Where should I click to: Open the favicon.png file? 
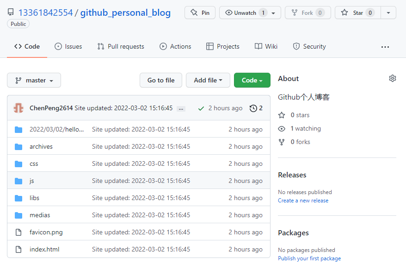[x=46, y=232]
